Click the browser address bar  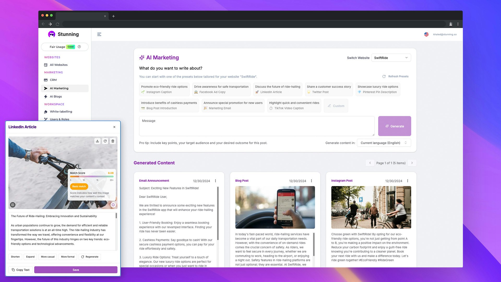click(x=254, y=24)
